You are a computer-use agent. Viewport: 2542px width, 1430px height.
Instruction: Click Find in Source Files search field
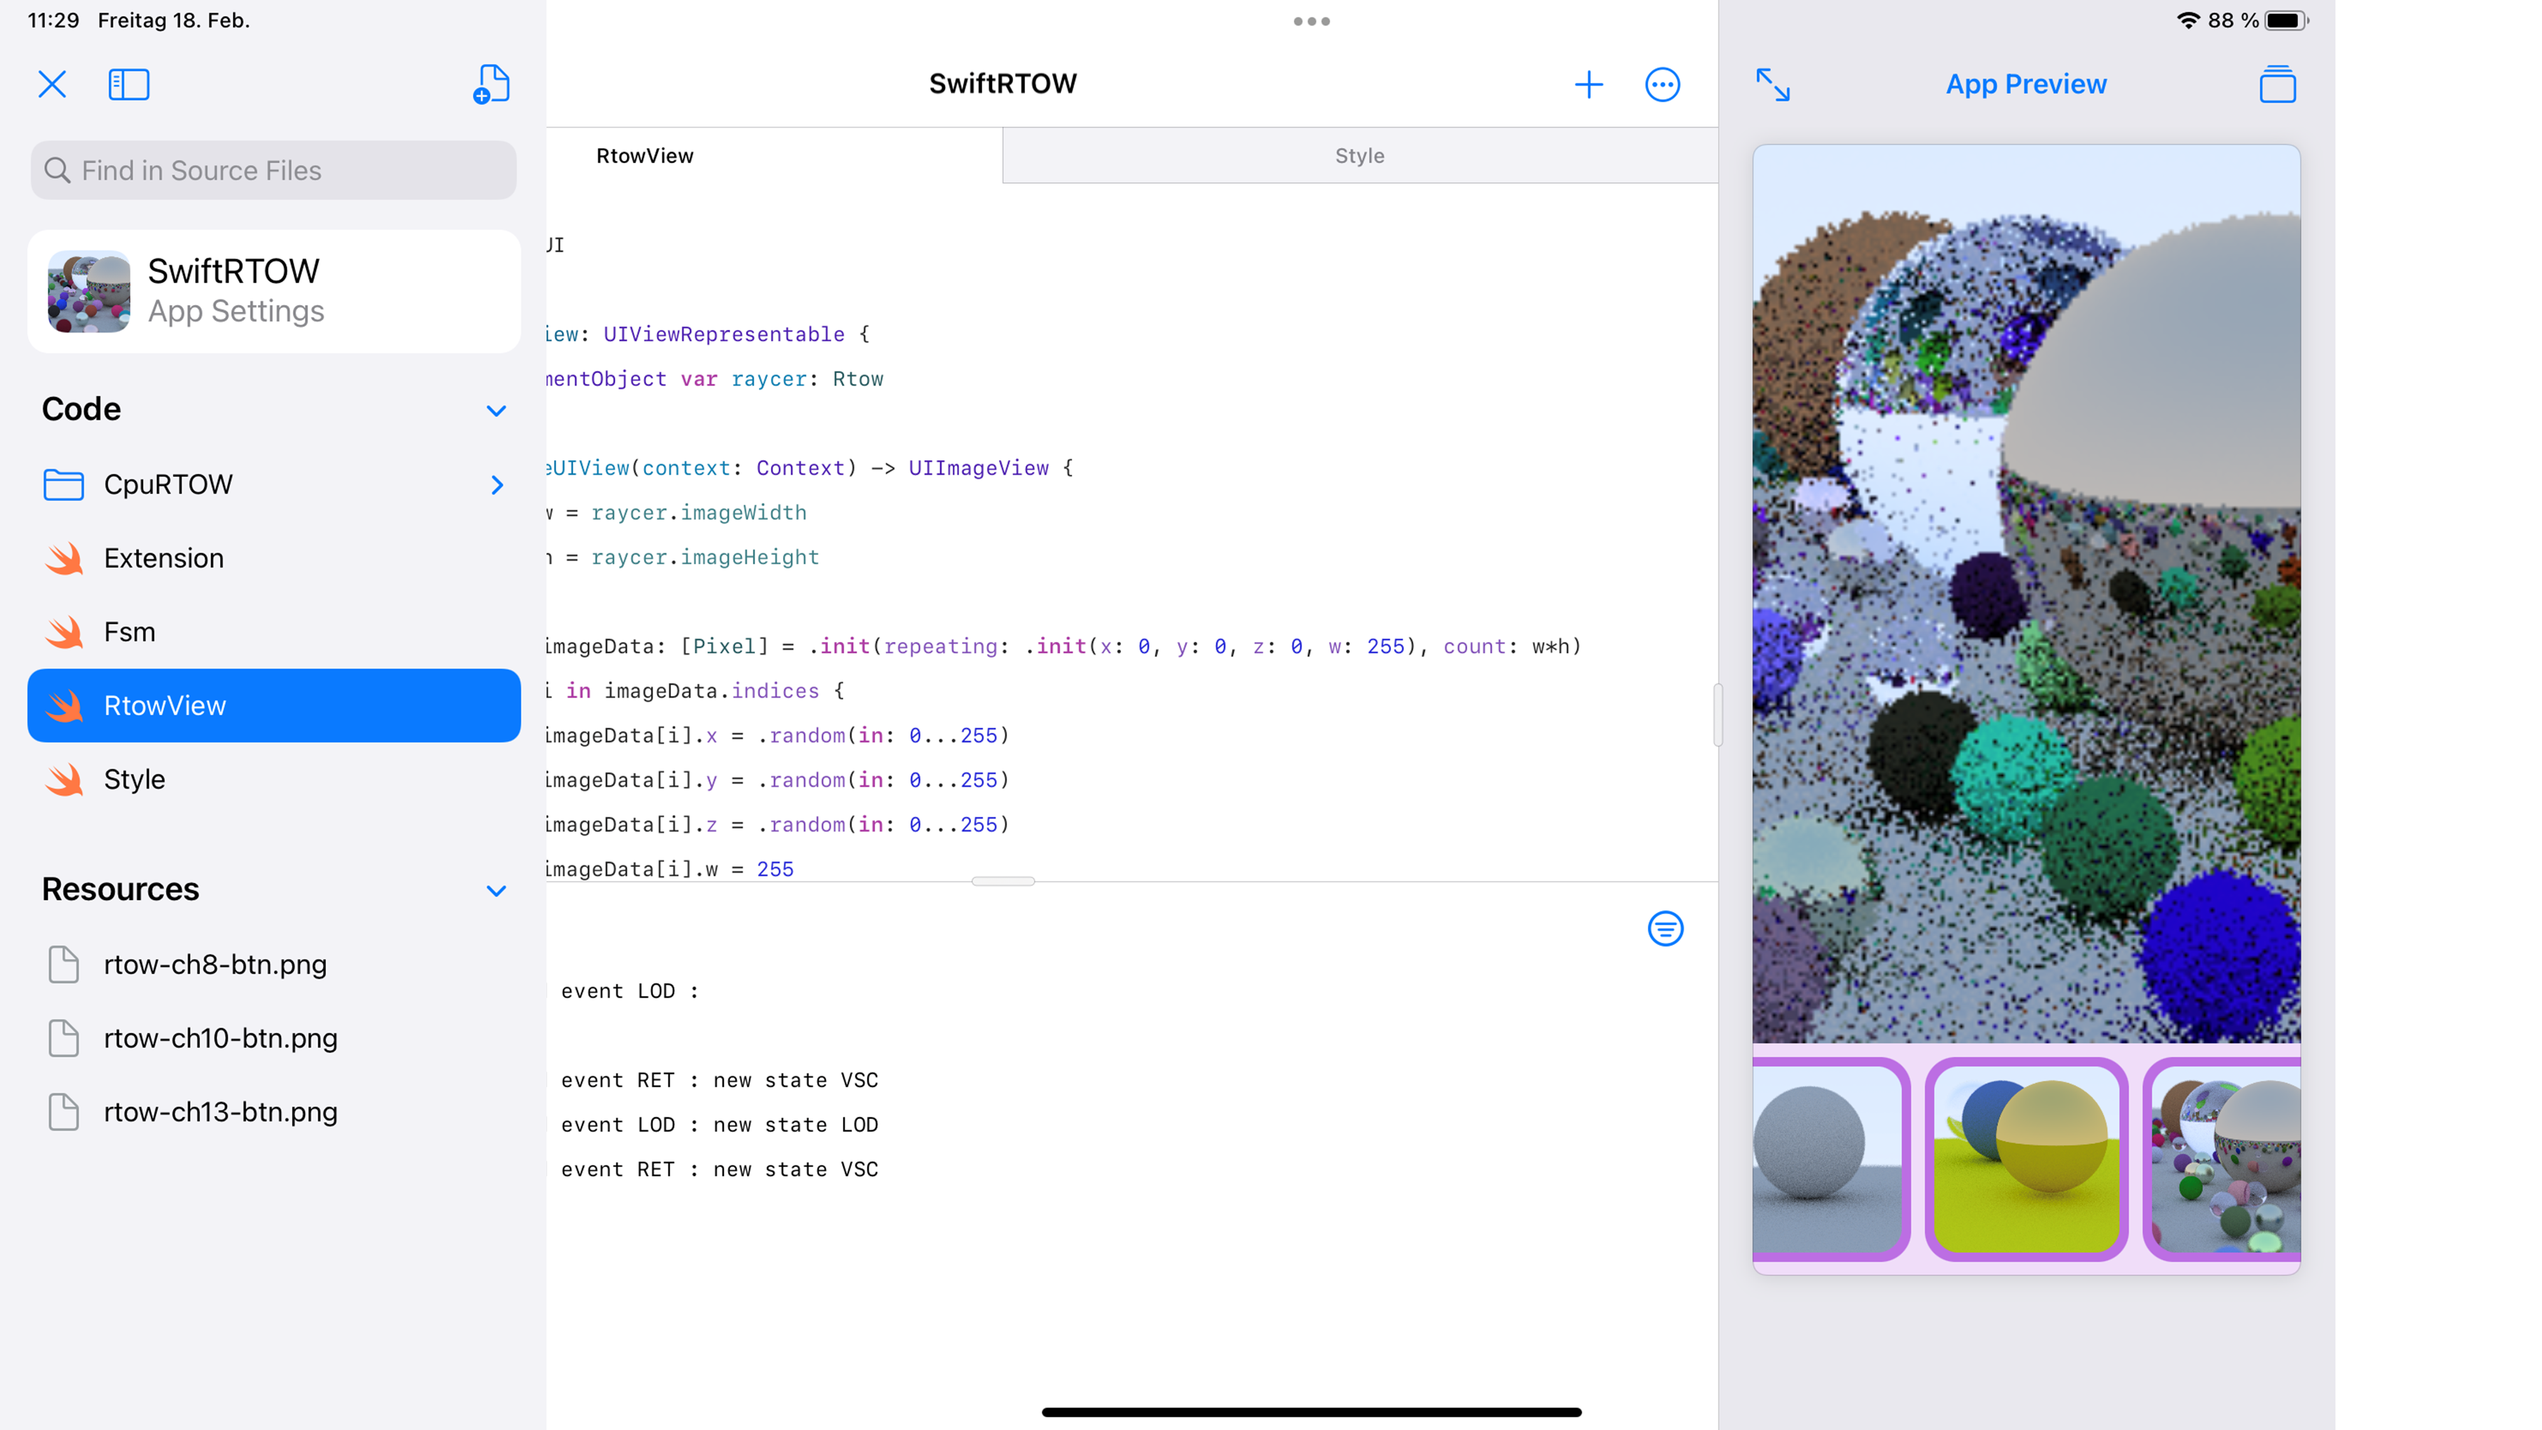[x=273, y=171]
